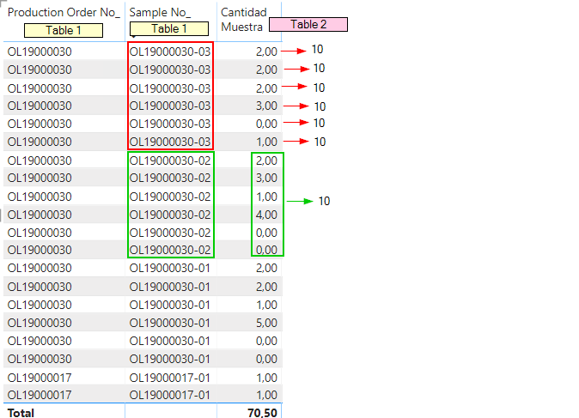Screen dimensions: 579x418
Task: Select OL19000030-03 sample in the 3,00 row
Action: pos(170,106)
